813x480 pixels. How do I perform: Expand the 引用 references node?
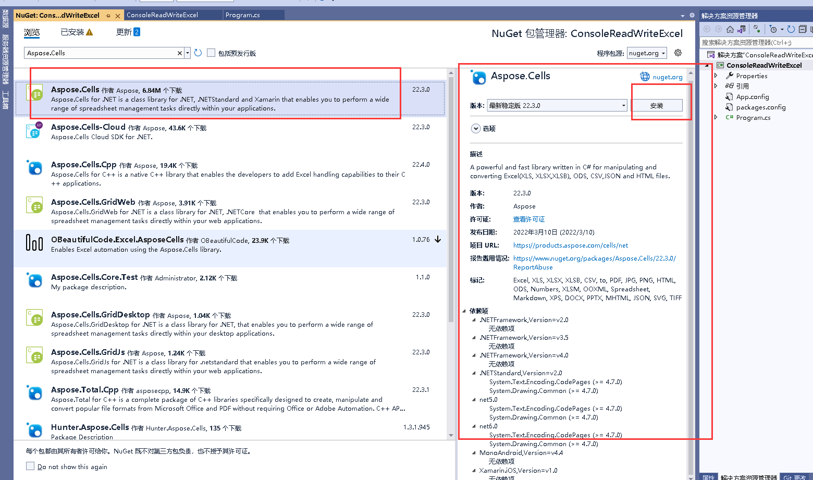click(x=716, y=86)
